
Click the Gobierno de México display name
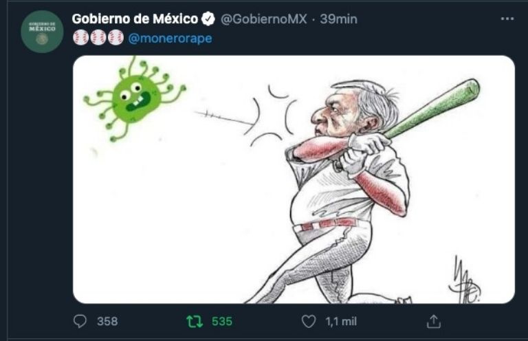coord(135,19)
